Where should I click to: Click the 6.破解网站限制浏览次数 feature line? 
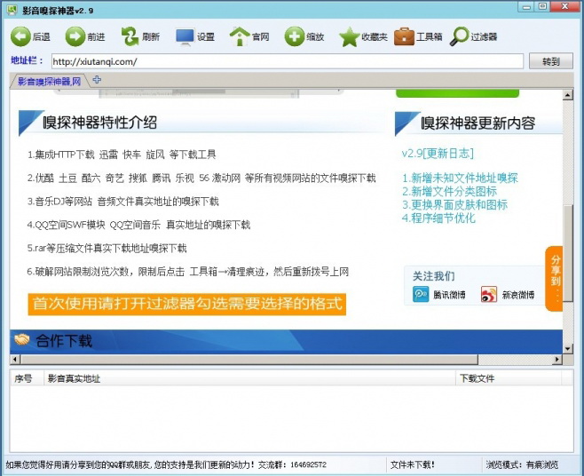[188, 272]
